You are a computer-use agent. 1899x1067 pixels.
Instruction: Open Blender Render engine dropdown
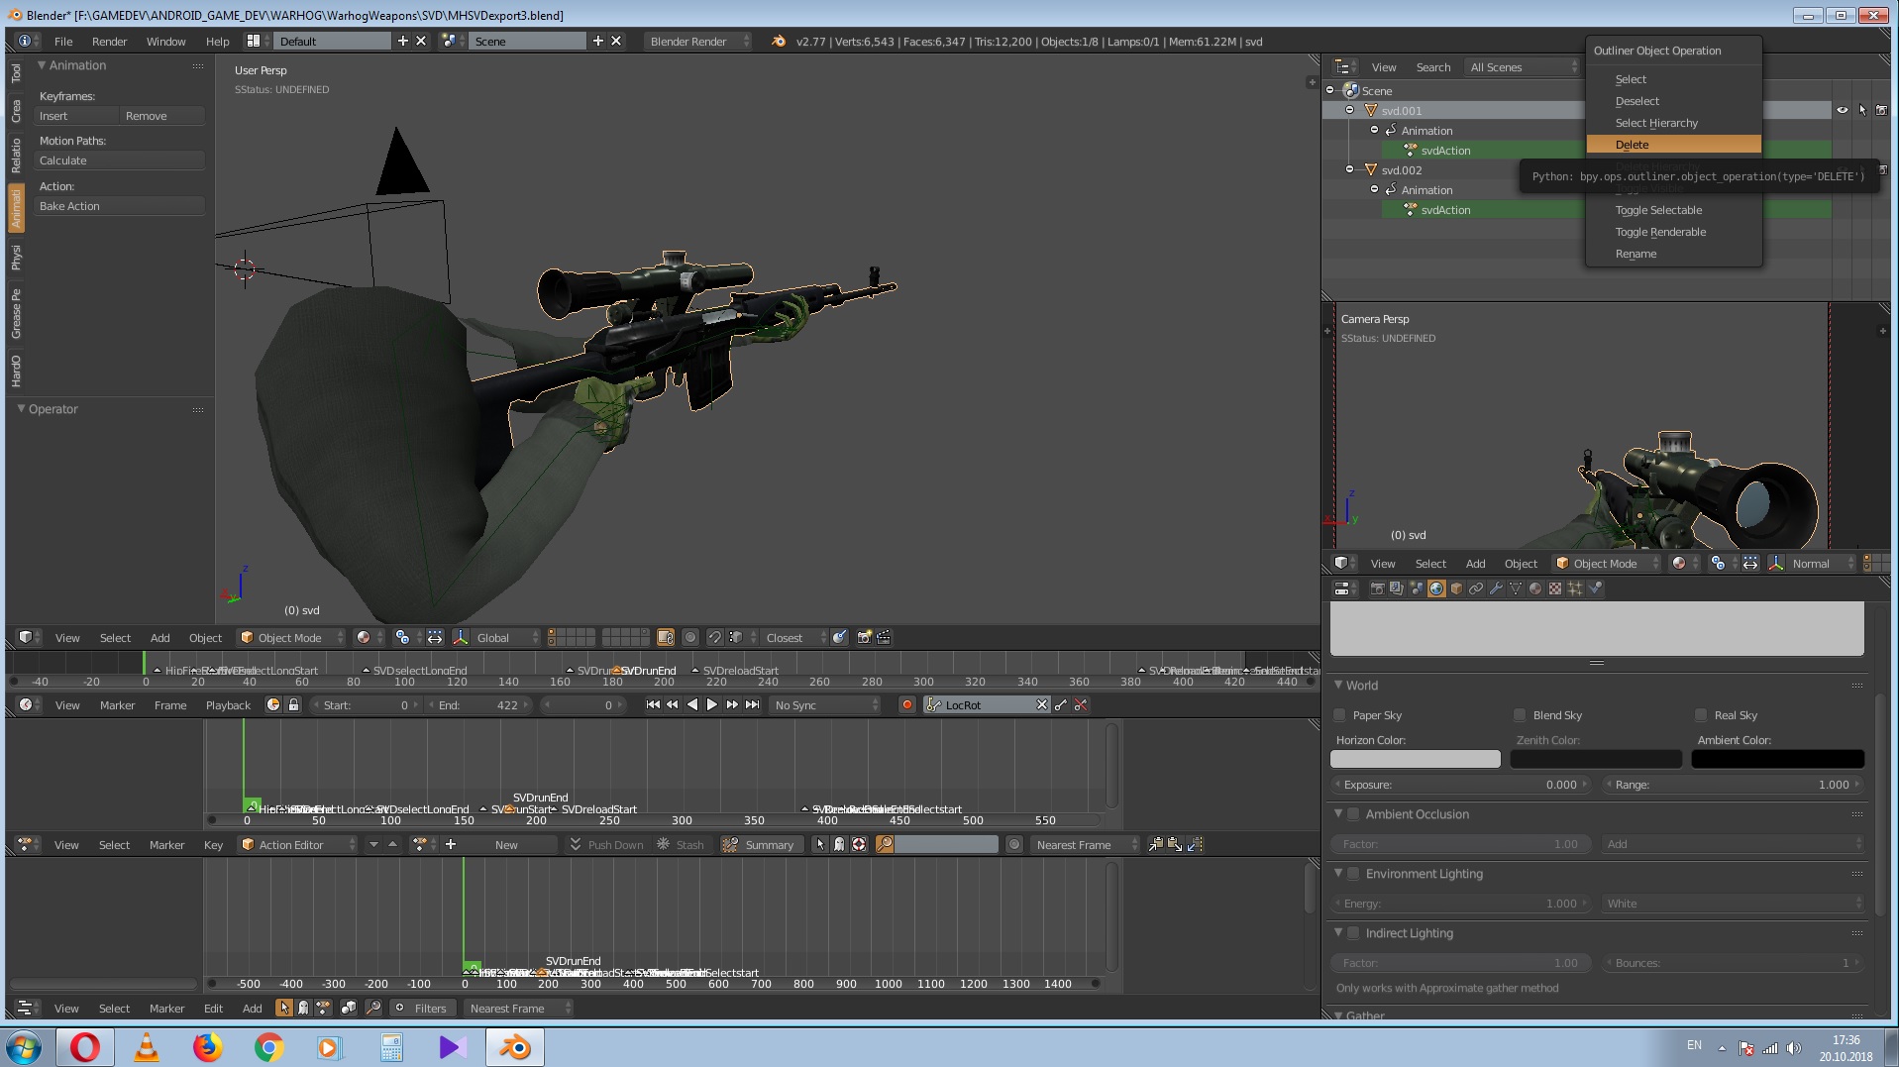click(697, 42)
